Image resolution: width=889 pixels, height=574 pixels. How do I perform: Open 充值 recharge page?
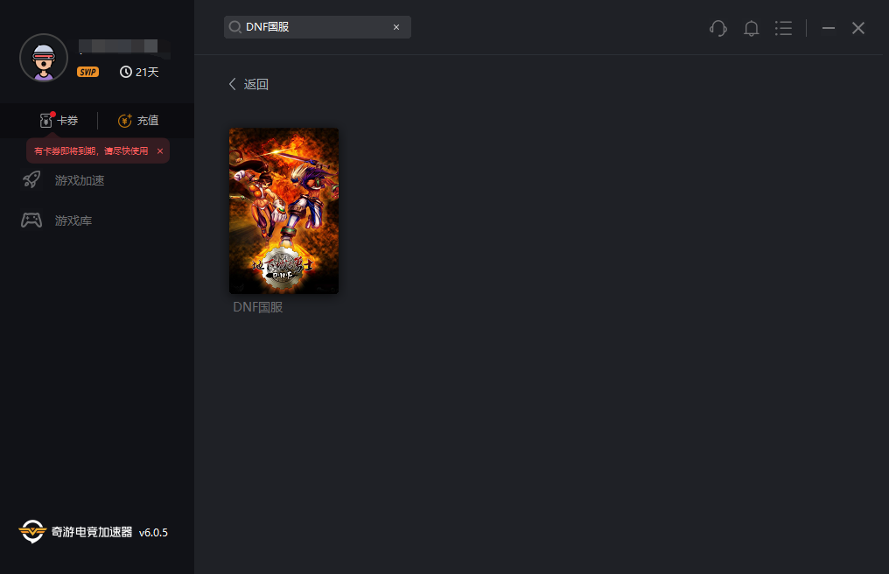tap(148, 120)
